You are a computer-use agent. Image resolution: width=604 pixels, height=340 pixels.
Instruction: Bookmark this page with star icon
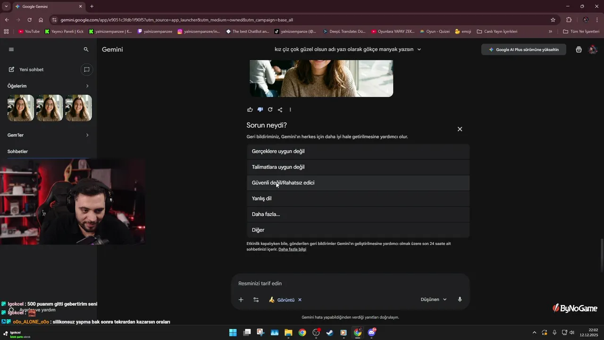[x=553, y=20]
